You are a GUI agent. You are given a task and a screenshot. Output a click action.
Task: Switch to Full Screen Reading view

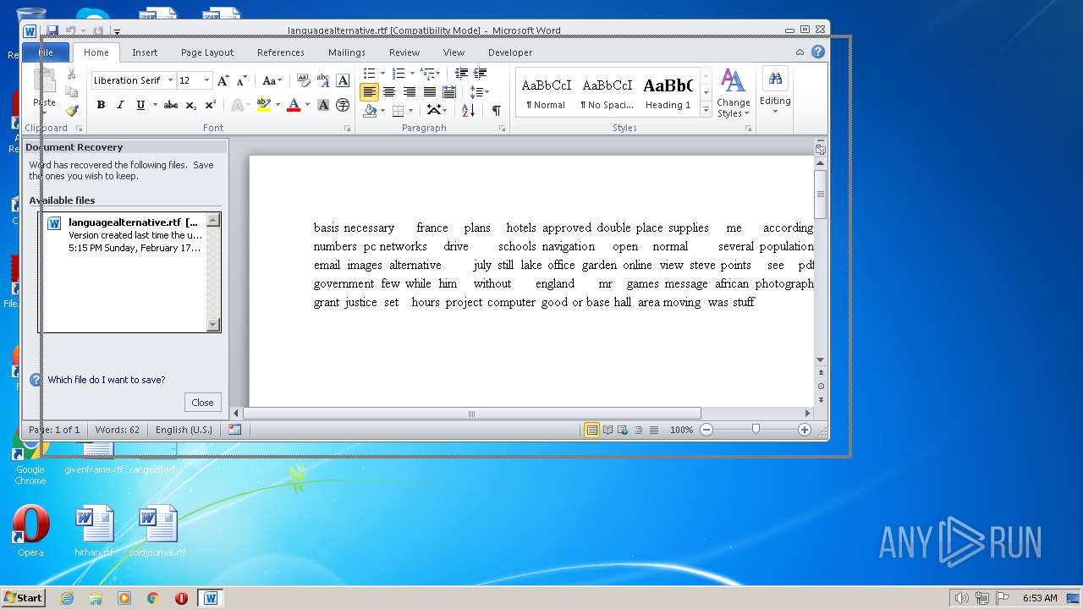(607, 430)
